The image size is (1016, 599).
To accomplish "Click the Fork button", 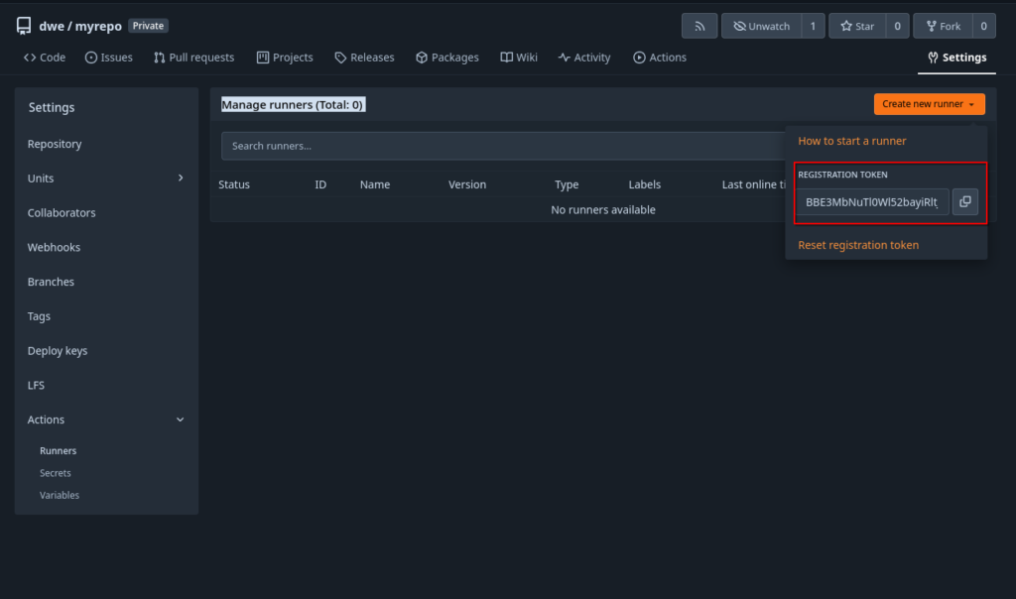I will (x=942, y=26).
